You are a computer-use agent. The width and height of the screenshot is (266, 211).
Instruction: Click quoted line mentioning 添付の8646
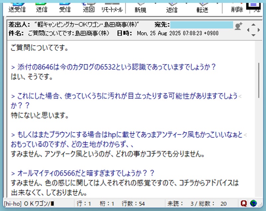pos(113,67)
